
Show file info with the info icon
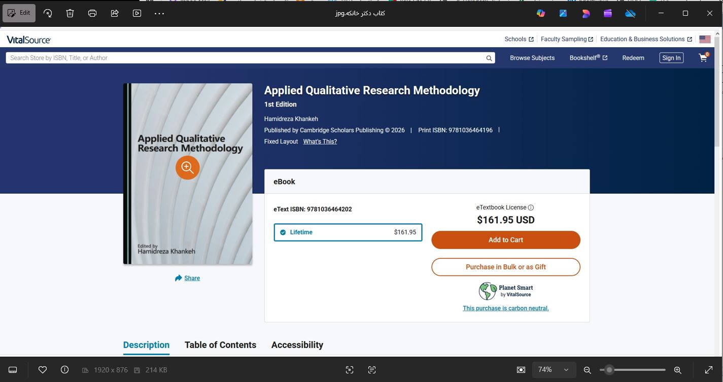[64, 370]
